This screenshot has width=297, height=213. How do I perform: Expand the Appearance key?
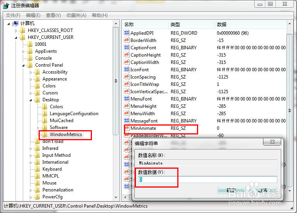pyautogui.click(x=31, y=79)
